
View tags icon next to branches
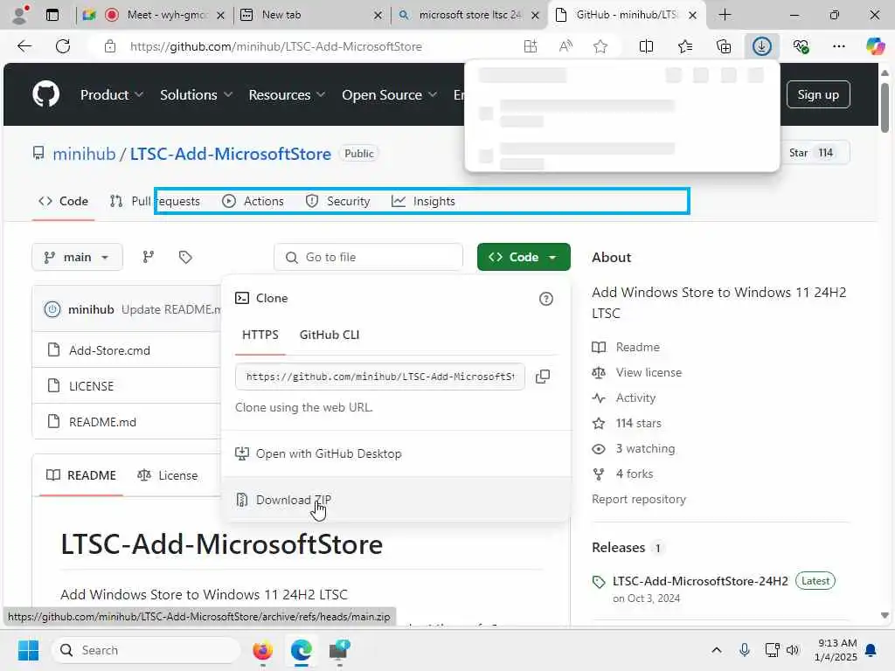(185, 258)
